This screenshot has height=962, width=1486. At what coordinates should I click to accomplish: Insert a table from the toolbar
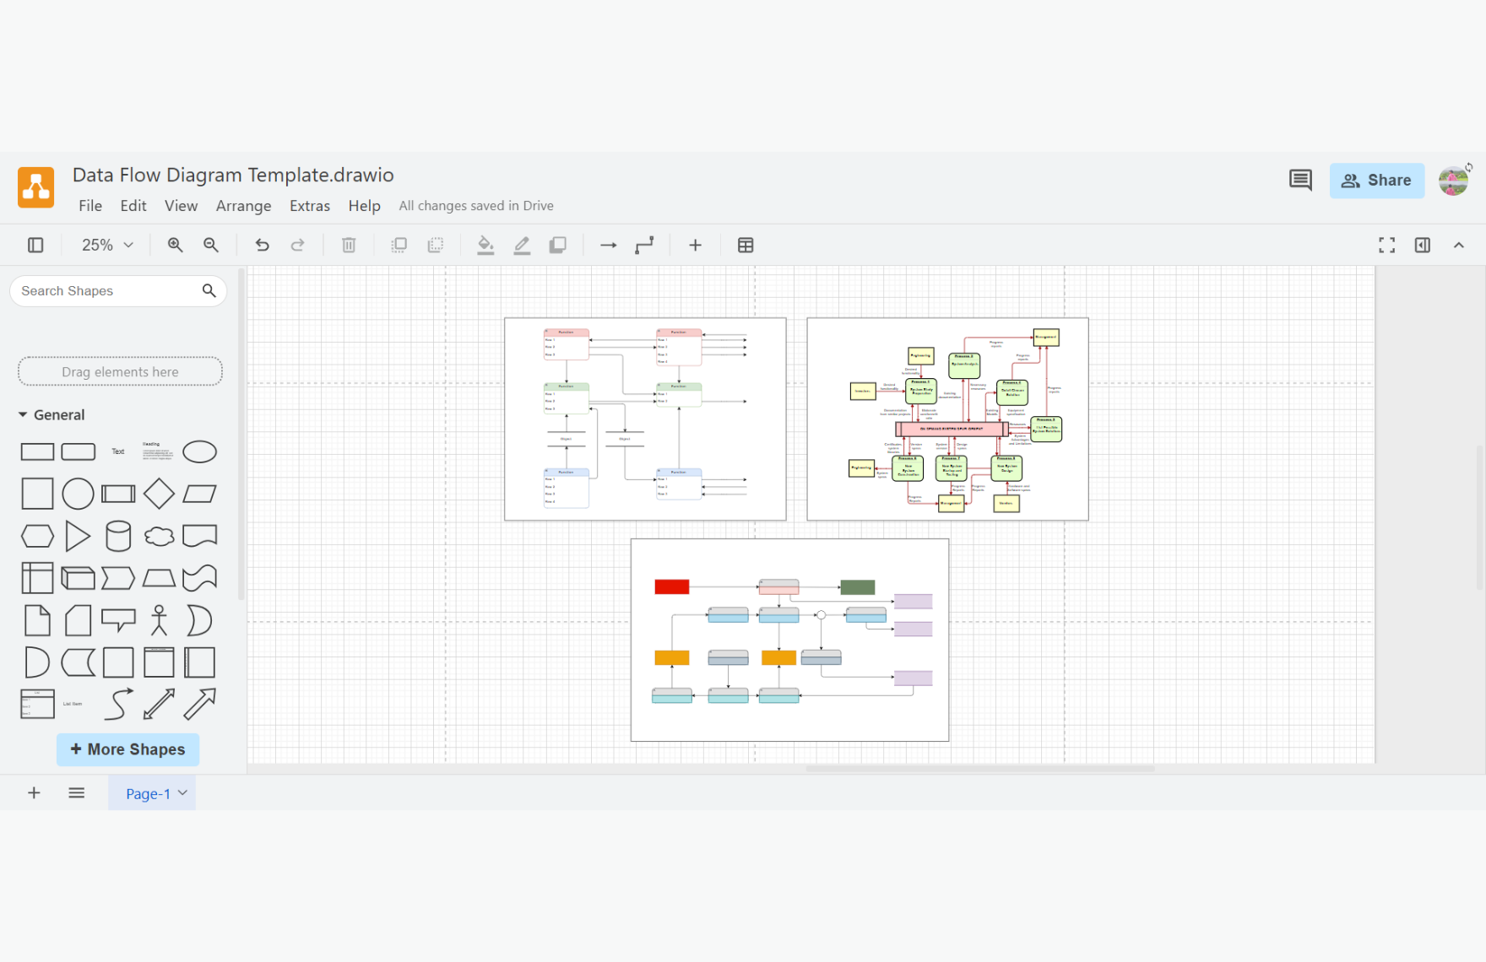(x=746, y=245)
